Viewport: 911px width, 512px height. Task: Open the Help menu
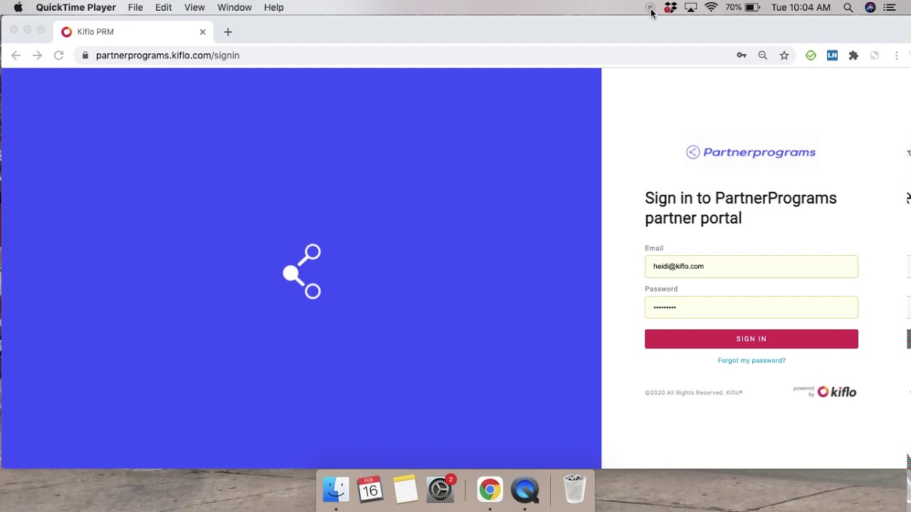pyautogui.click(x=274, y=7)
